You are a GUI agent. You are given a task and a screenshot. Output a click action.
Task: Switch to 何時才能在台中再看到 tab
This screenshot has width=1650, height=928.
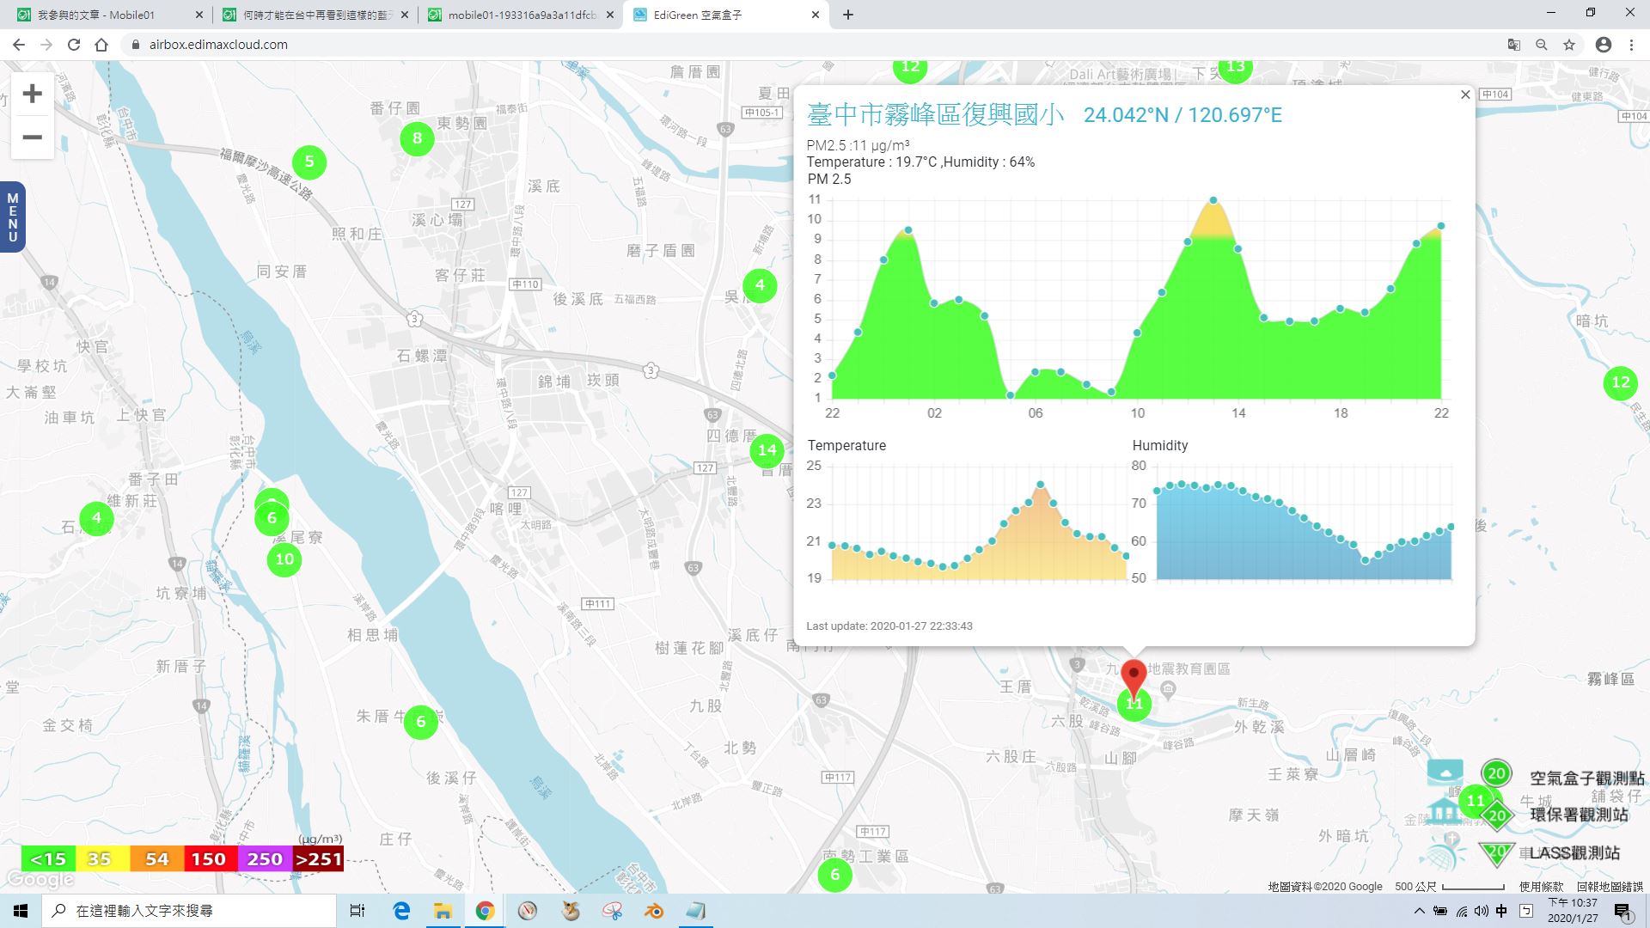coord(315,15)
